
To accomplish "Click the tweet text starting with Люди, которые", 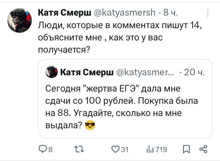I will pos(119,39).
